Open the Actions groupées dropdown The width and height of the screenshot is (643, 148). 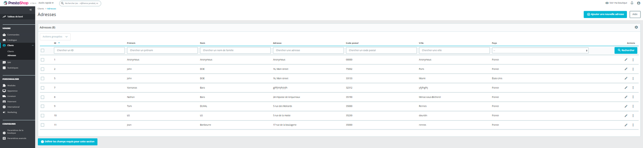(x=55, y=36)
